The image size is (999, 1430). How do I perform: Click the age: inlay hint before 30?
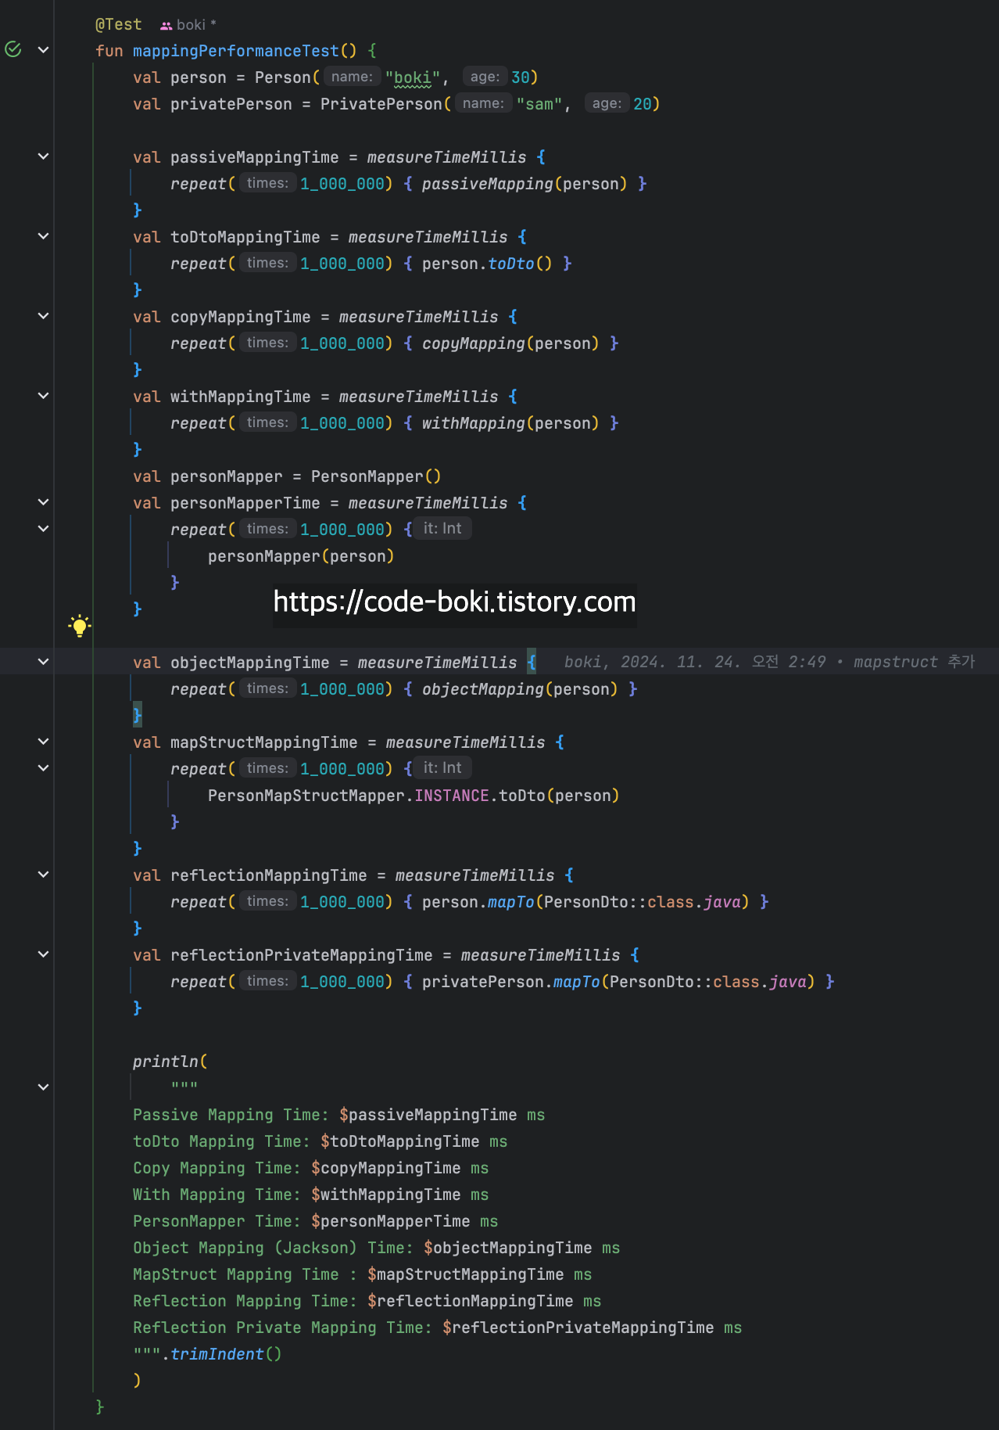click(x=485, y=77)
